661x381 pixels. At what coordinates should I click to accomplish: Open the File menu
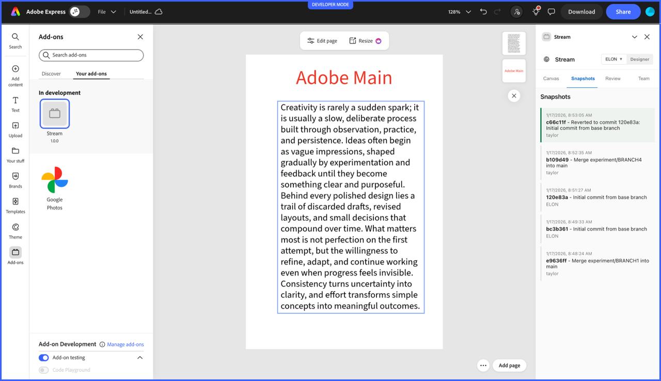(107, 11)
